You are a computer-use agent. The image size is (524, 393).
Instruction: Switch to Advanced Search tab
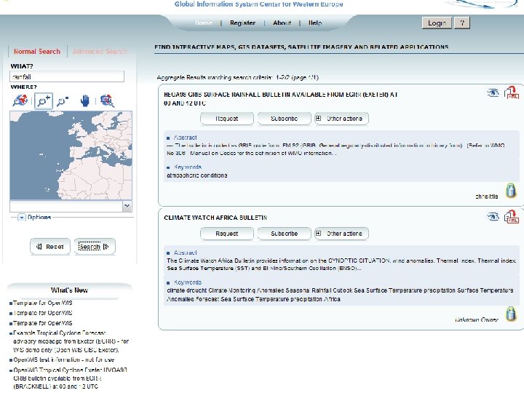click(x=100, y=52)
